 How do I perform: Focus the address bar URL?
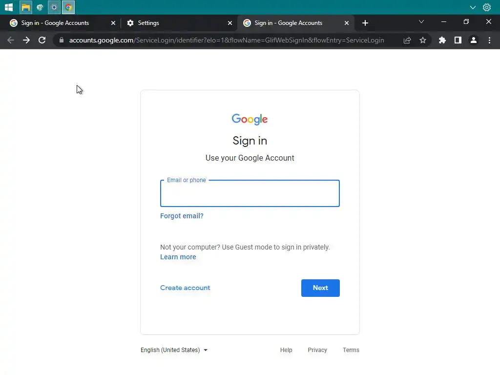(x=227, y=40)
